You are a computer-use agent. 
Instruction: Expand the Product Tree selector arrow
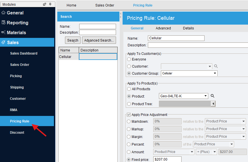213,104
